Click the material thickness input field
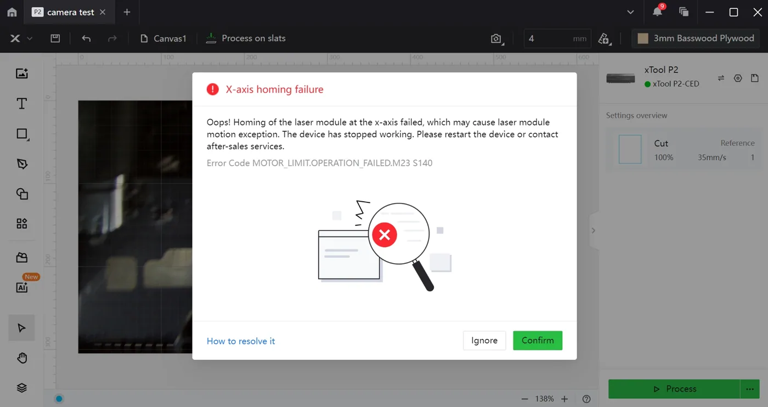 557,38
